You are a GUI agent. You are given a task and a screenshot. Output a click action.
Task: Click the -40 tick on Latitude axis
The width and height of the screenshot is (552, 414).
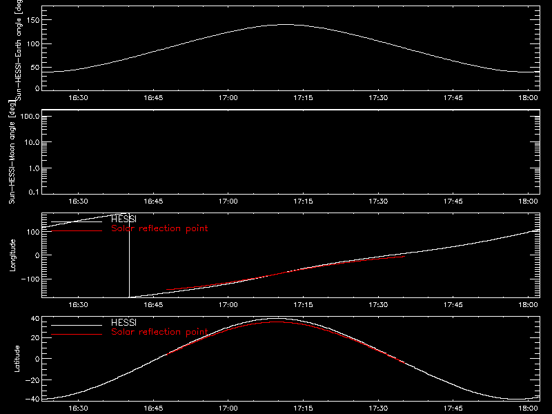pyautogui.click(x=32, y=400)
